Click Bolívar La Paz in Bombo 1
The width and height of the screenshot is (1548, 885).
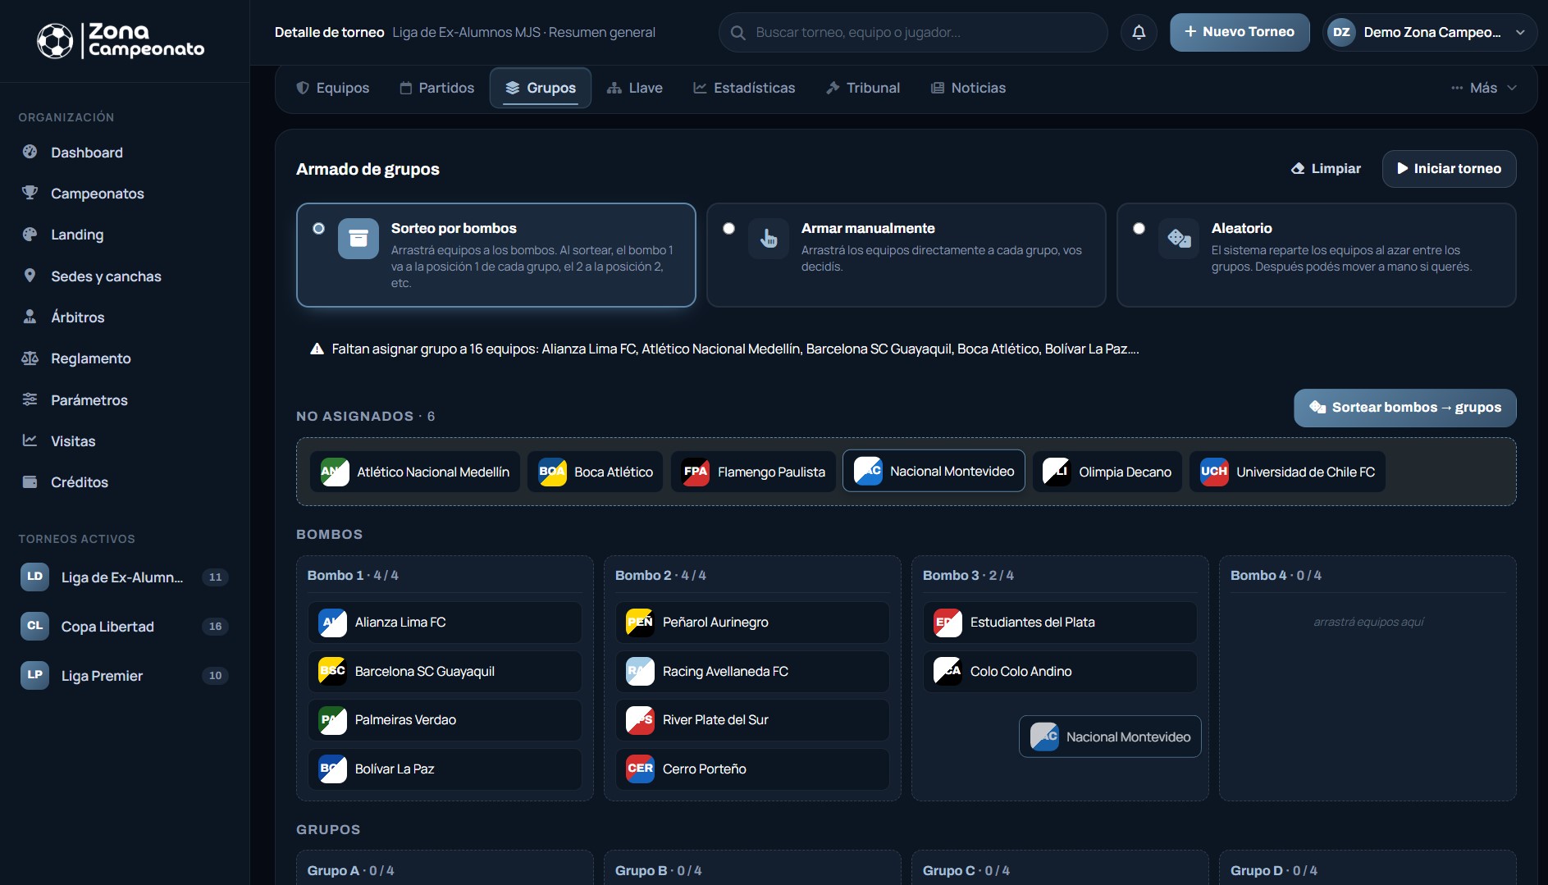tap(445, 769)
